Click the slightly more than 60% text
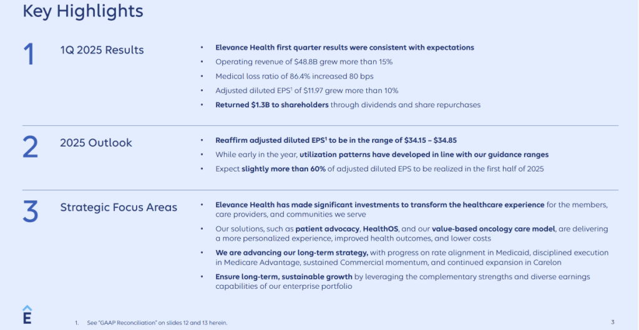The image size is (639, 330). tap(284, 168)
